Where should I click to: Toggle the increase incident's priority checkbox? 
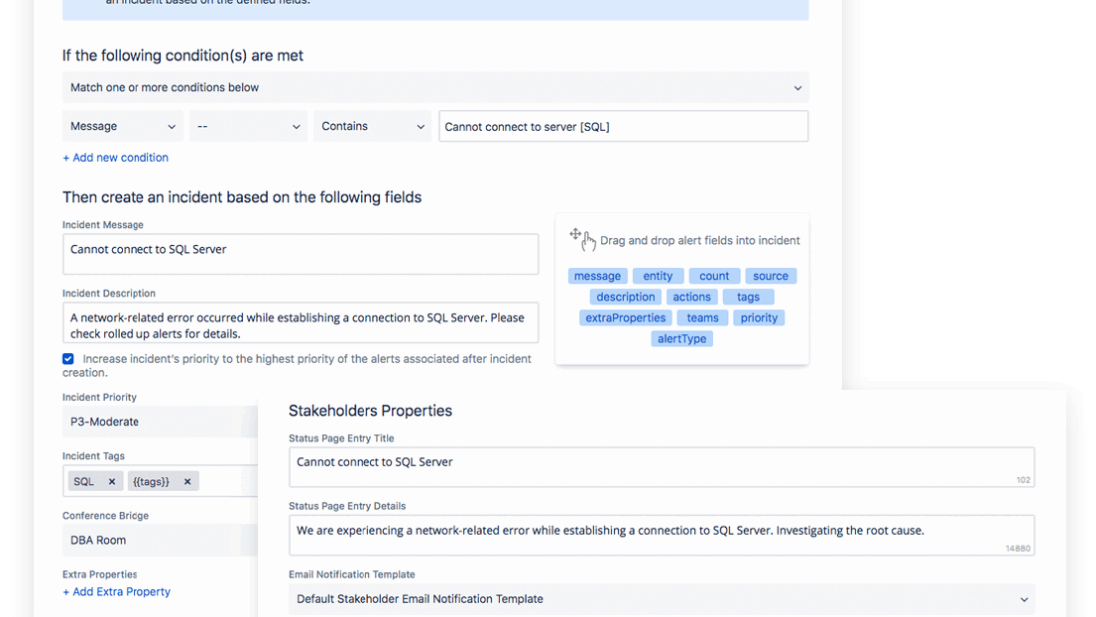tap(68, 359)
